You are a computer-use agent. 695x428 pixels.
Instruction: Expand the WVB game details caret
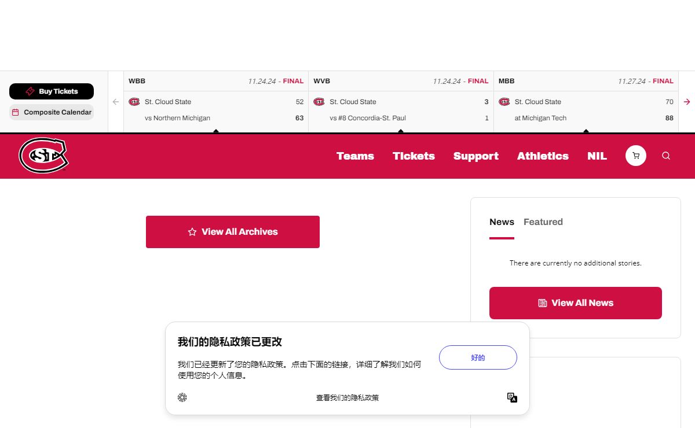coord(401,131)
